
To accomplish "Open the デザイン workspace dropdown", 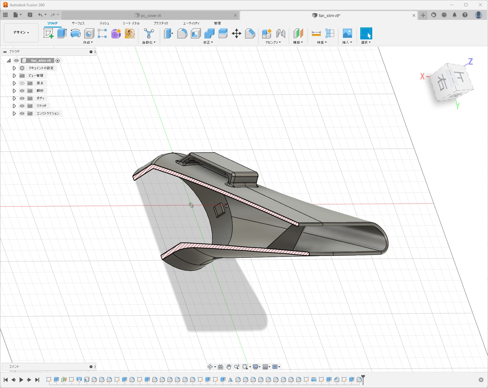I will [21, 32].
